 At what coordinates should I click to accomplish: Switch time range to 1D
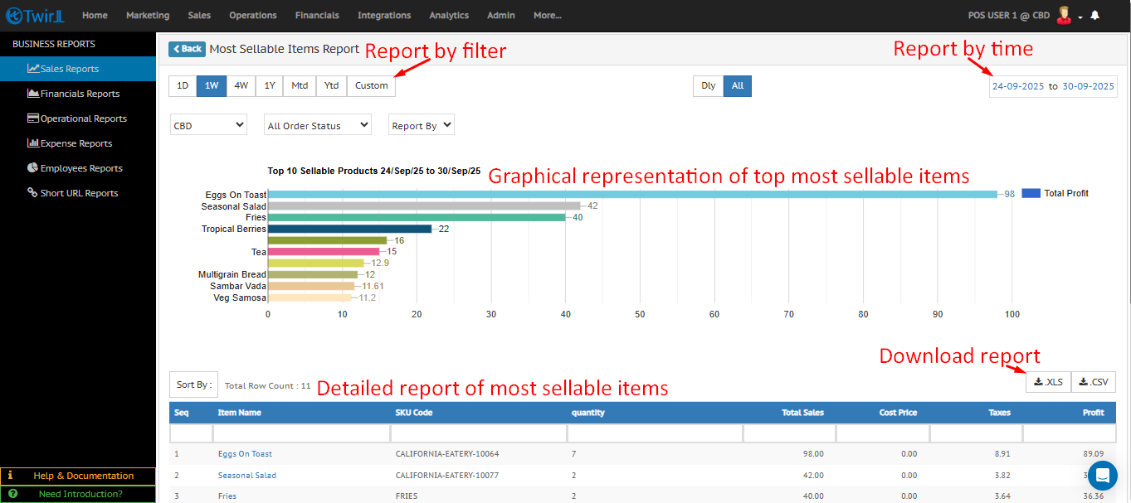(183, 85)
